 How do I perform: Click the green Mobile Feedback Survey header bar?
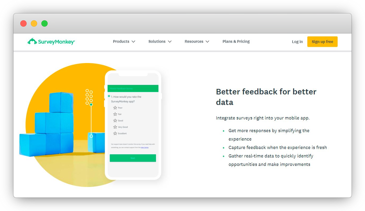[x=133, y=88]
